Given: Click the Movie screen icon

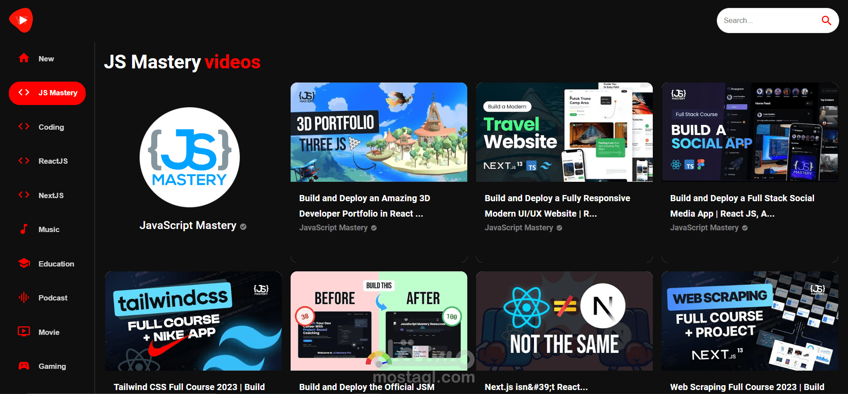Looking at the screenshot, I should (x=24, y=331).
